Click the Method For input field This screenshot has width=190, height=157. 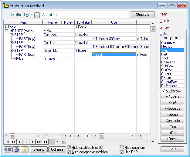pyautogui.click(x=85, y=15)
